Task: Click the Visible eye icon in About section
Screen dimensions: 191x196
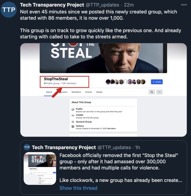Action: coord(73,116)
